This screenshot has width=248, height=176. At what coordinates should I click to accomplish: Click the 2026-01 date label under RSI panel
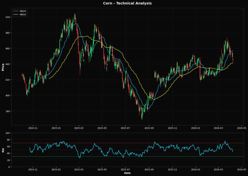(x=196, y=170)
